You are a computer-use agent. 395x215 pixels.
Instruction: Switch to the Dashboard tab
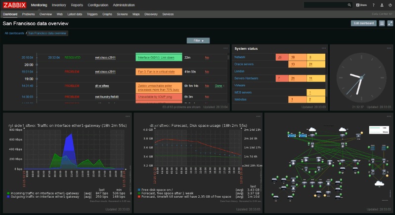(10, 14)
